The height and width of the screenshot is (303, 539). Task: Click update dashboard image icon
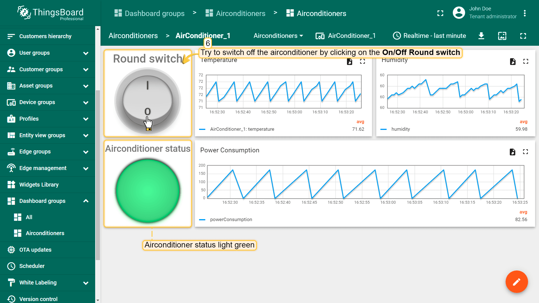click(x=502, y=36)
